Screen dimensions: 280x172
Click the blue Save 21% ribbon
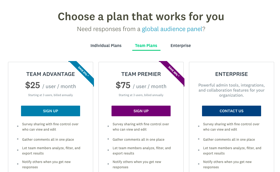point(83,72)
